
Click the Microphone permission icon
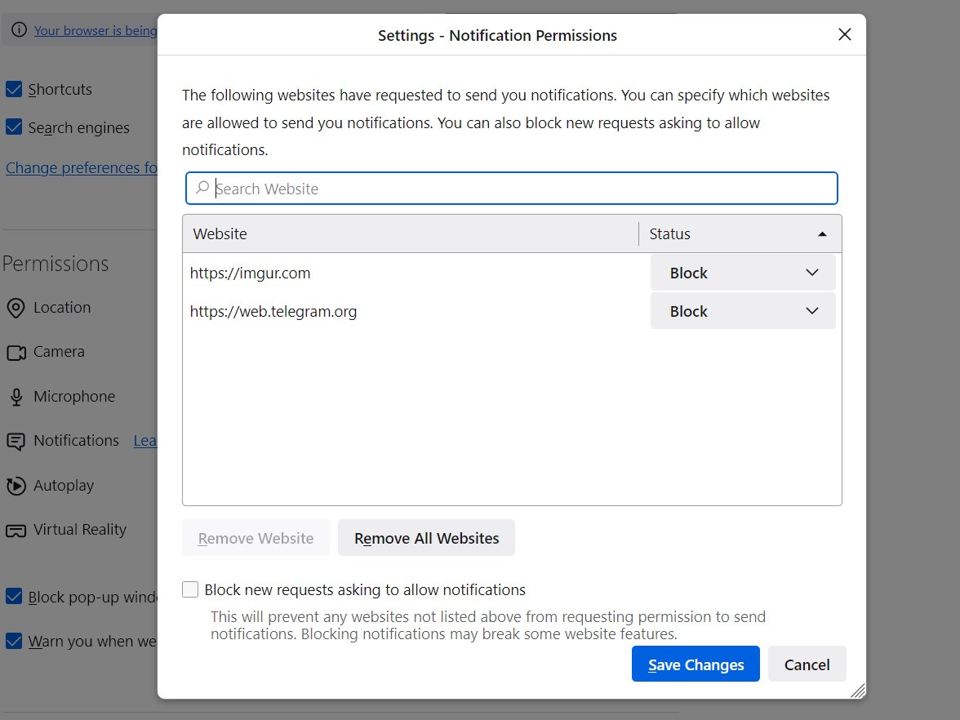(x=16, y=398)
